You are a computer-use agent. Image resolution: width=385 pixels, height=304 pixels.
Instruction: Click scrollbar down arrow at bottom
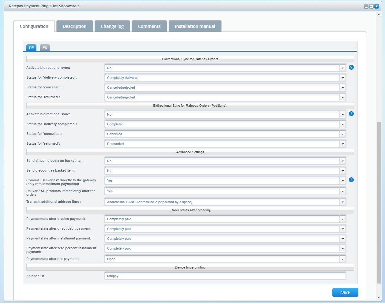tap(379, 297)
